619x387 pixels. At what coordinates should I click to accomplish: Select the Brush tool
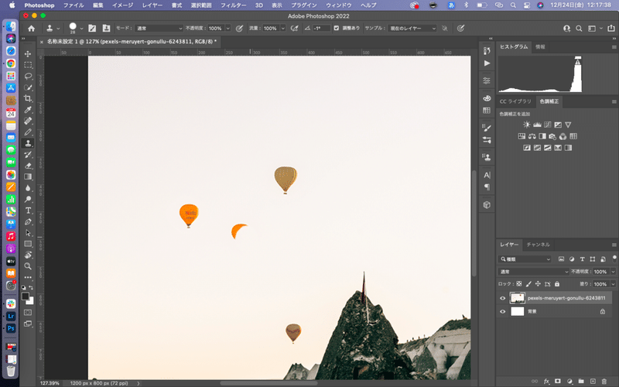pyautogui.click(x=28, y=132)
